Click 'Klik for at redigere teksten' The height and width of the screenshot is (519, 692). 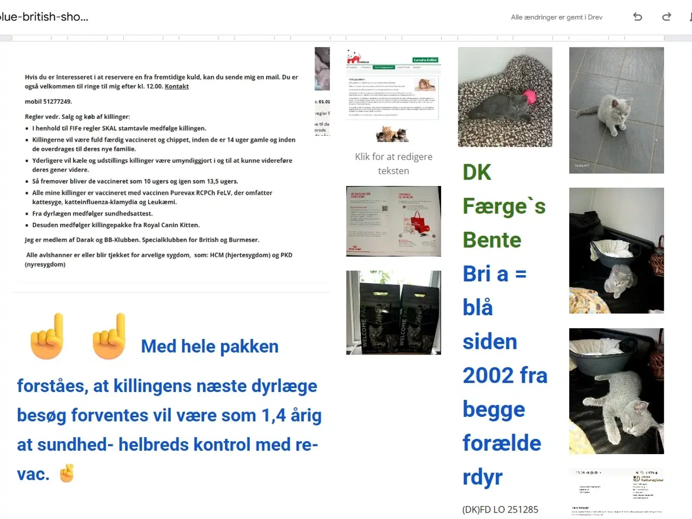(x=393, y=163)
